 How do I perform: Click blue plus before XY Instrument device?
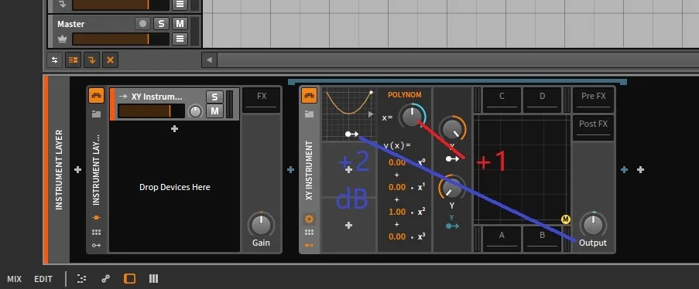(x=290, y=170)
